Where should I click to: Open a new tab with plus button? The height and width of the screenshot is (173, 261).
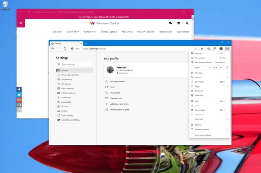[86, 44]
